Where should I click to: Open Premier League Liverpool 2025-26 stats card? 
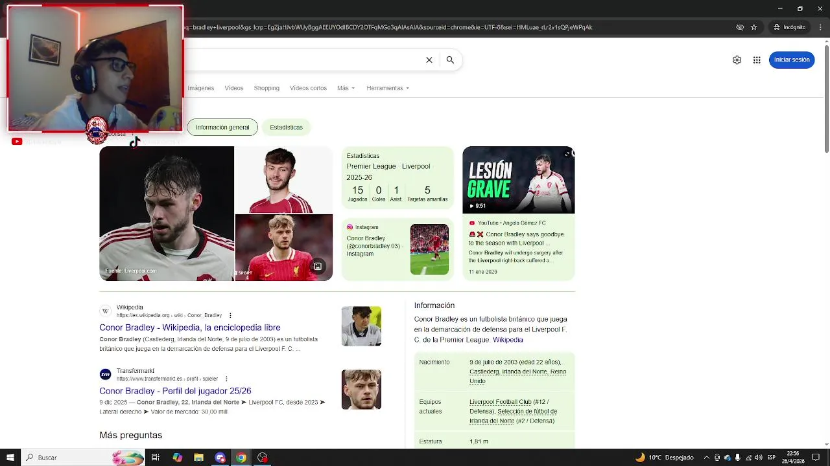click(x=397, y=179)
